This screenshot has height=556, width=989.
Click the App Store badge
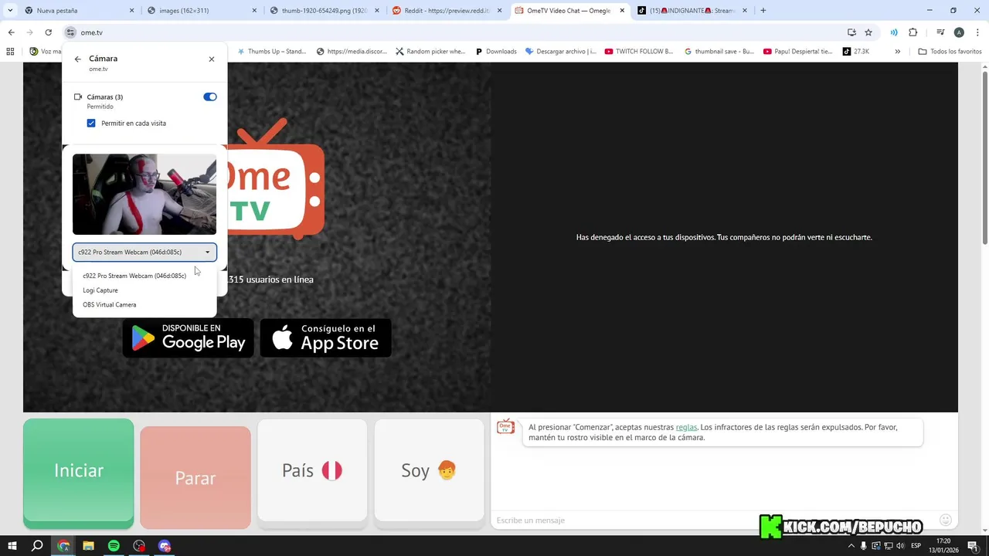pos(325,337)
